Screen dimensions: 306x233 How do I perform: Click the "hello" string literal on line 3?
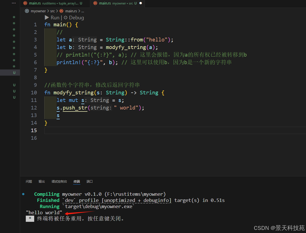tap(157, 40)
